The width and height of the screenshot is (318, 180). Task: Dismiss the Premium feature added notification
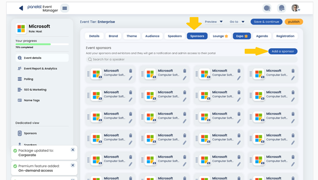pos(73,165)
